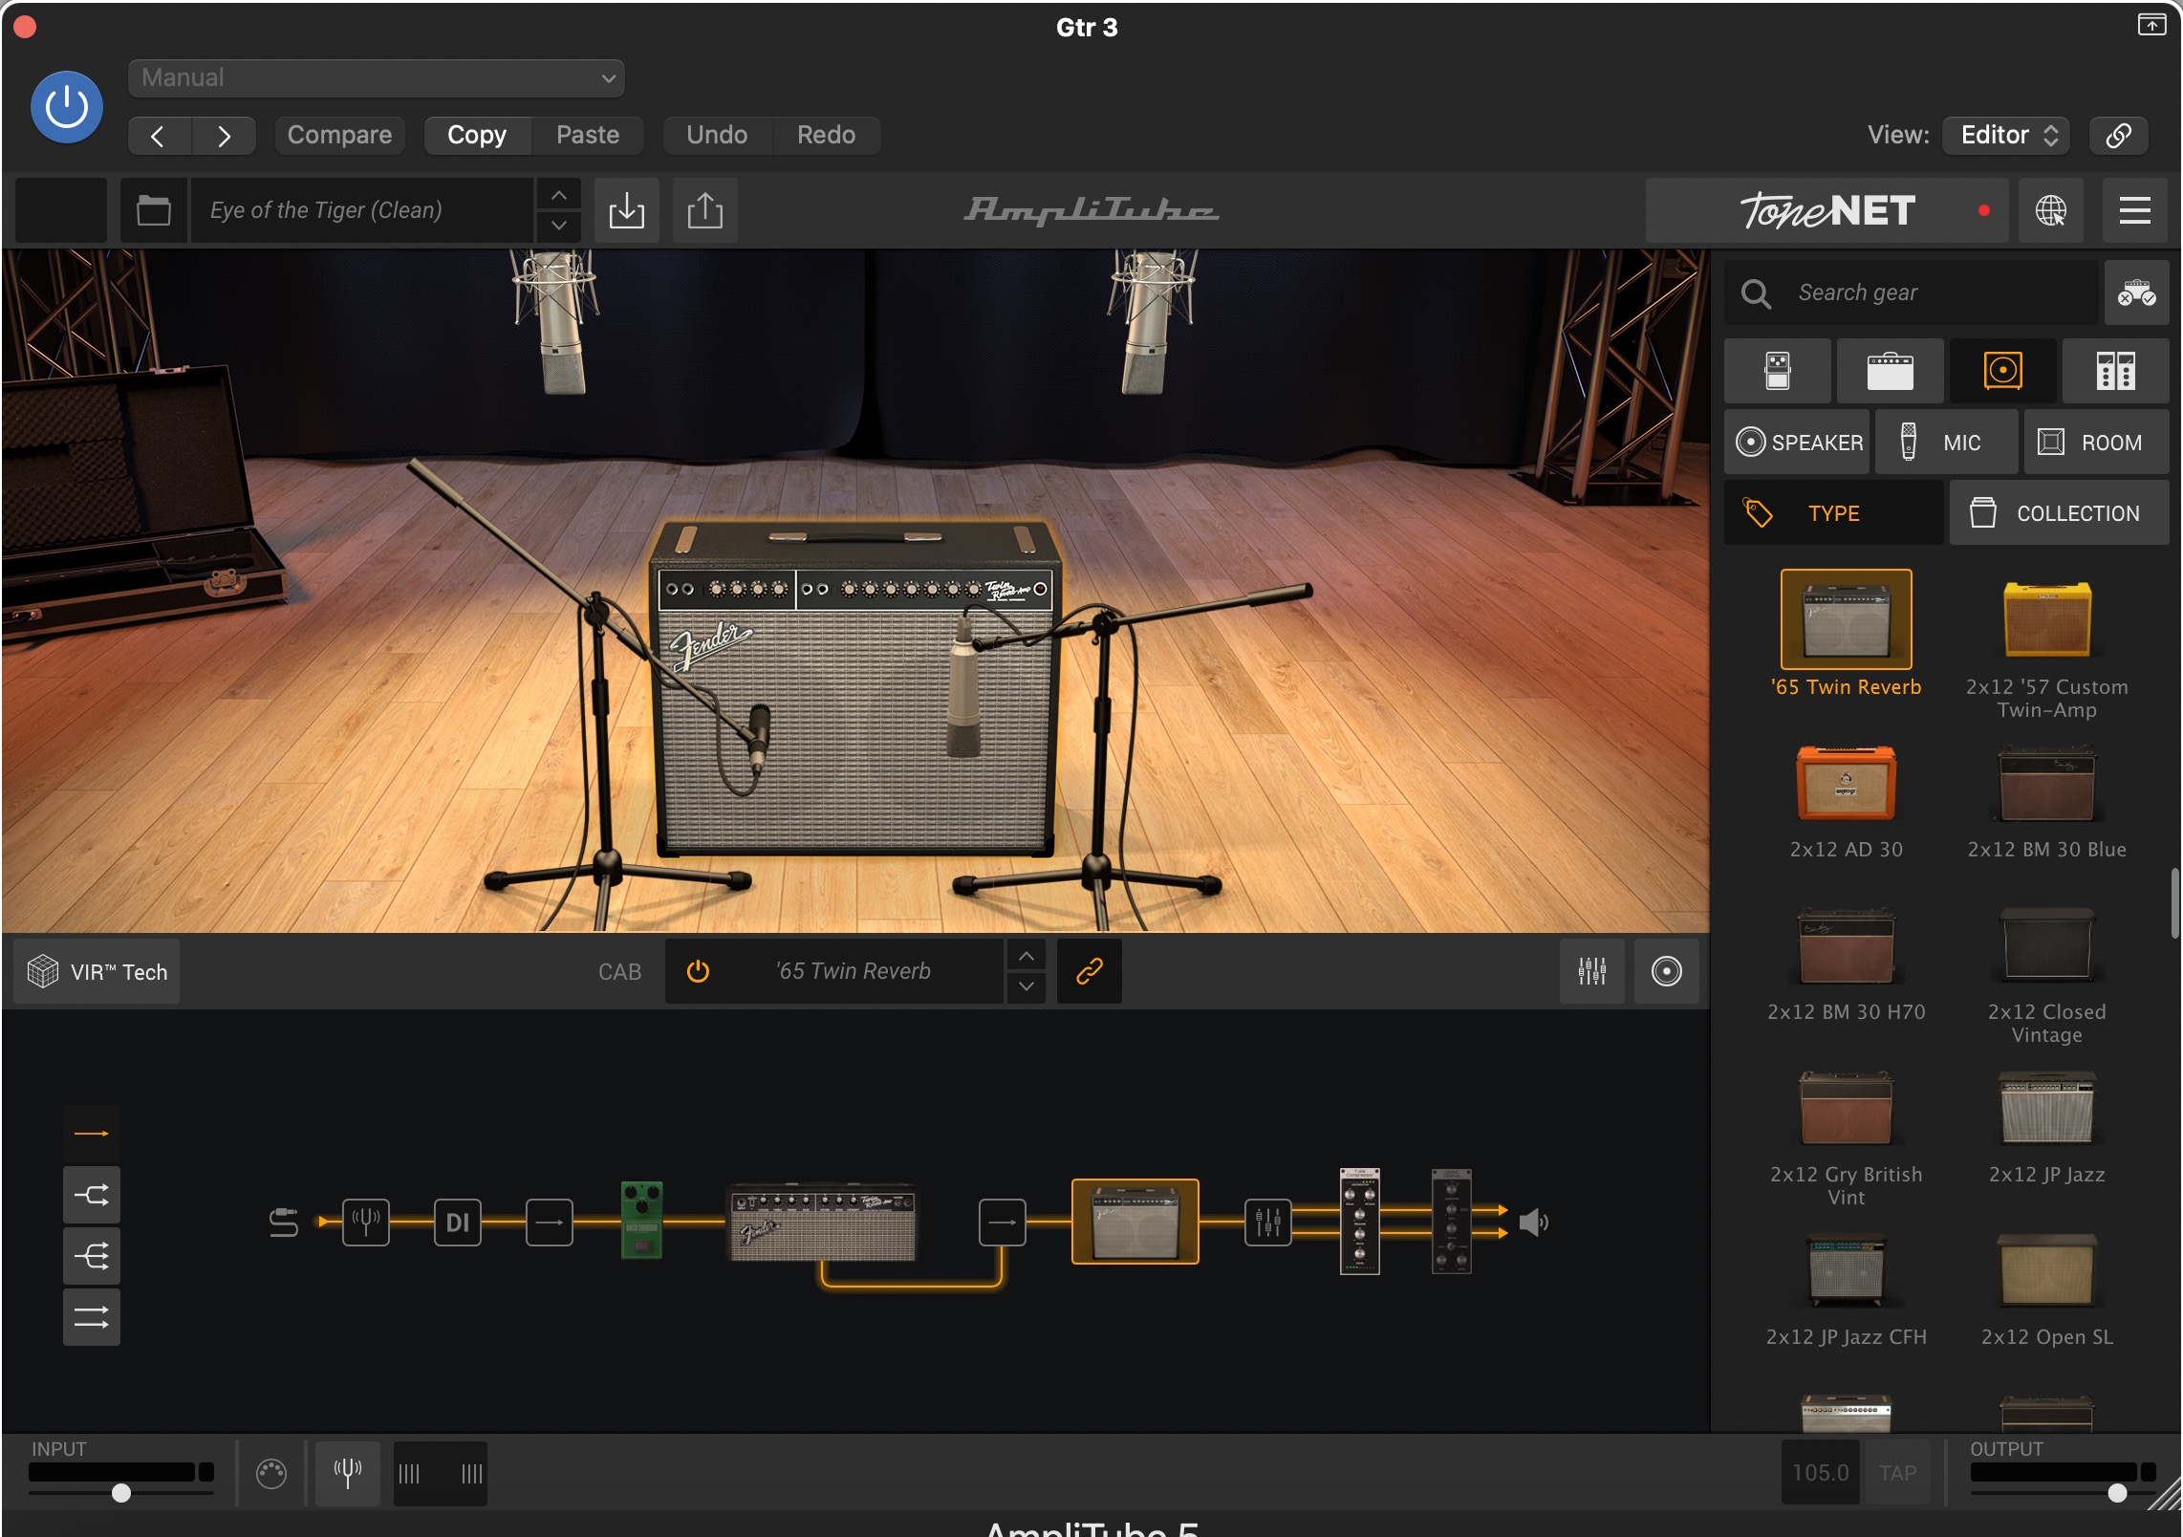
Task: Click the Eye of the Tiger (Clean) preset name
Action: (x=361, y=210)
